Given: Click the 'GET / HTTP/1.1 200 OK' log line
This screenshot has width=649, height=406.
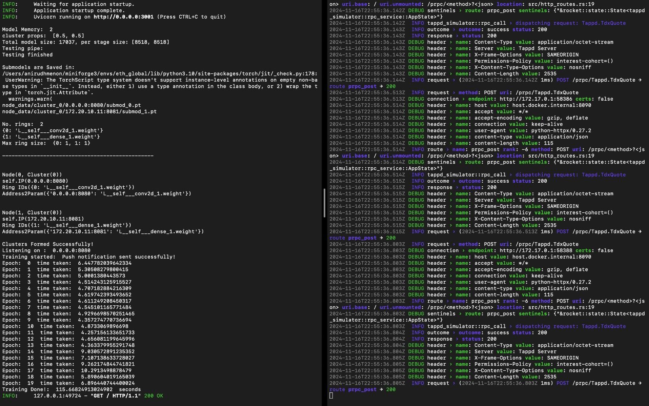Looking at the screenshot, I should click(x=83, y=395).
